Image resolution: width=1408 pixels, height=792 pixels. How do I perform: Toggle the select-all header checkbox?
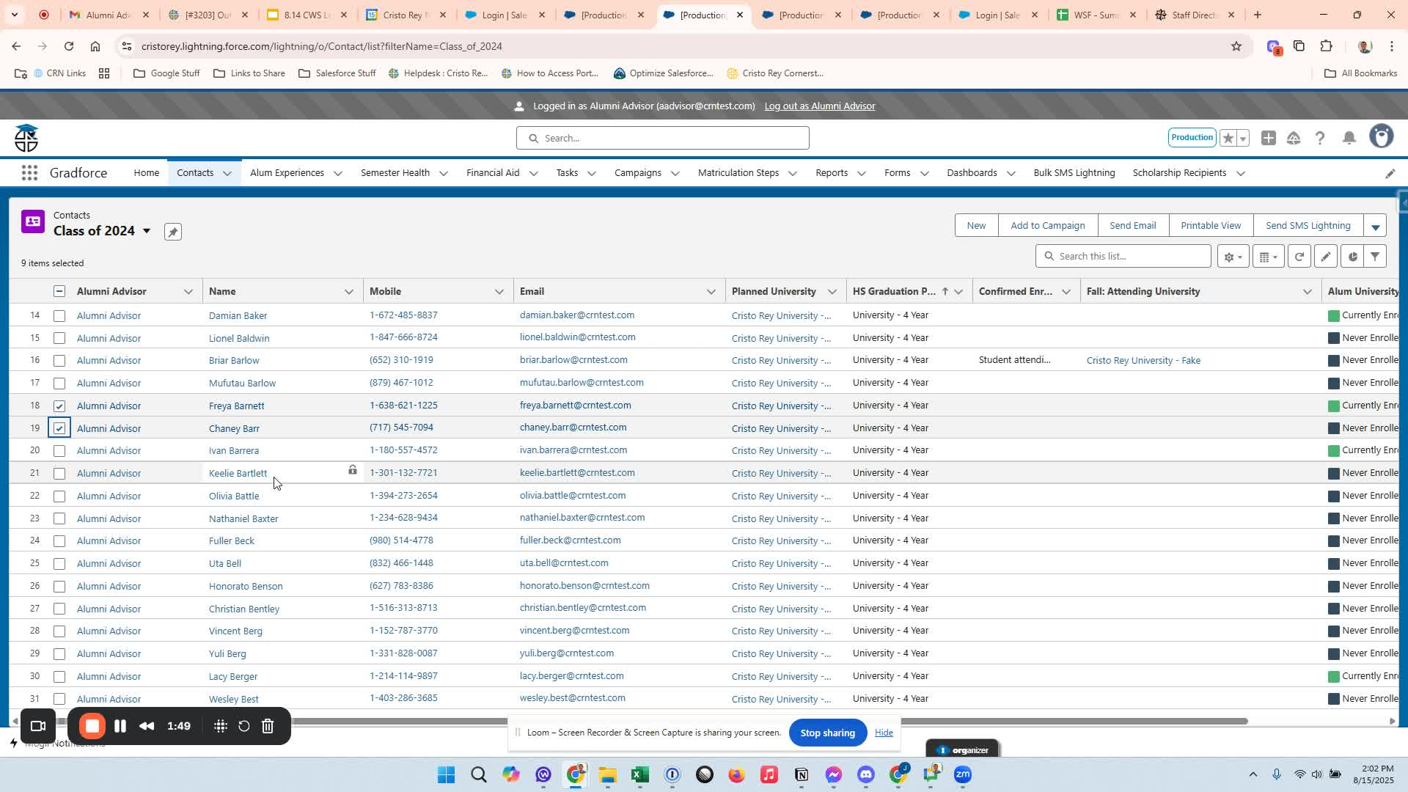[x=59, y=292]
